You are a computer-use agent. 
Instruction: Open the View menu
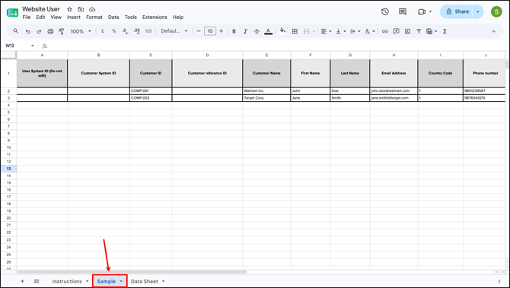(56, 17)
